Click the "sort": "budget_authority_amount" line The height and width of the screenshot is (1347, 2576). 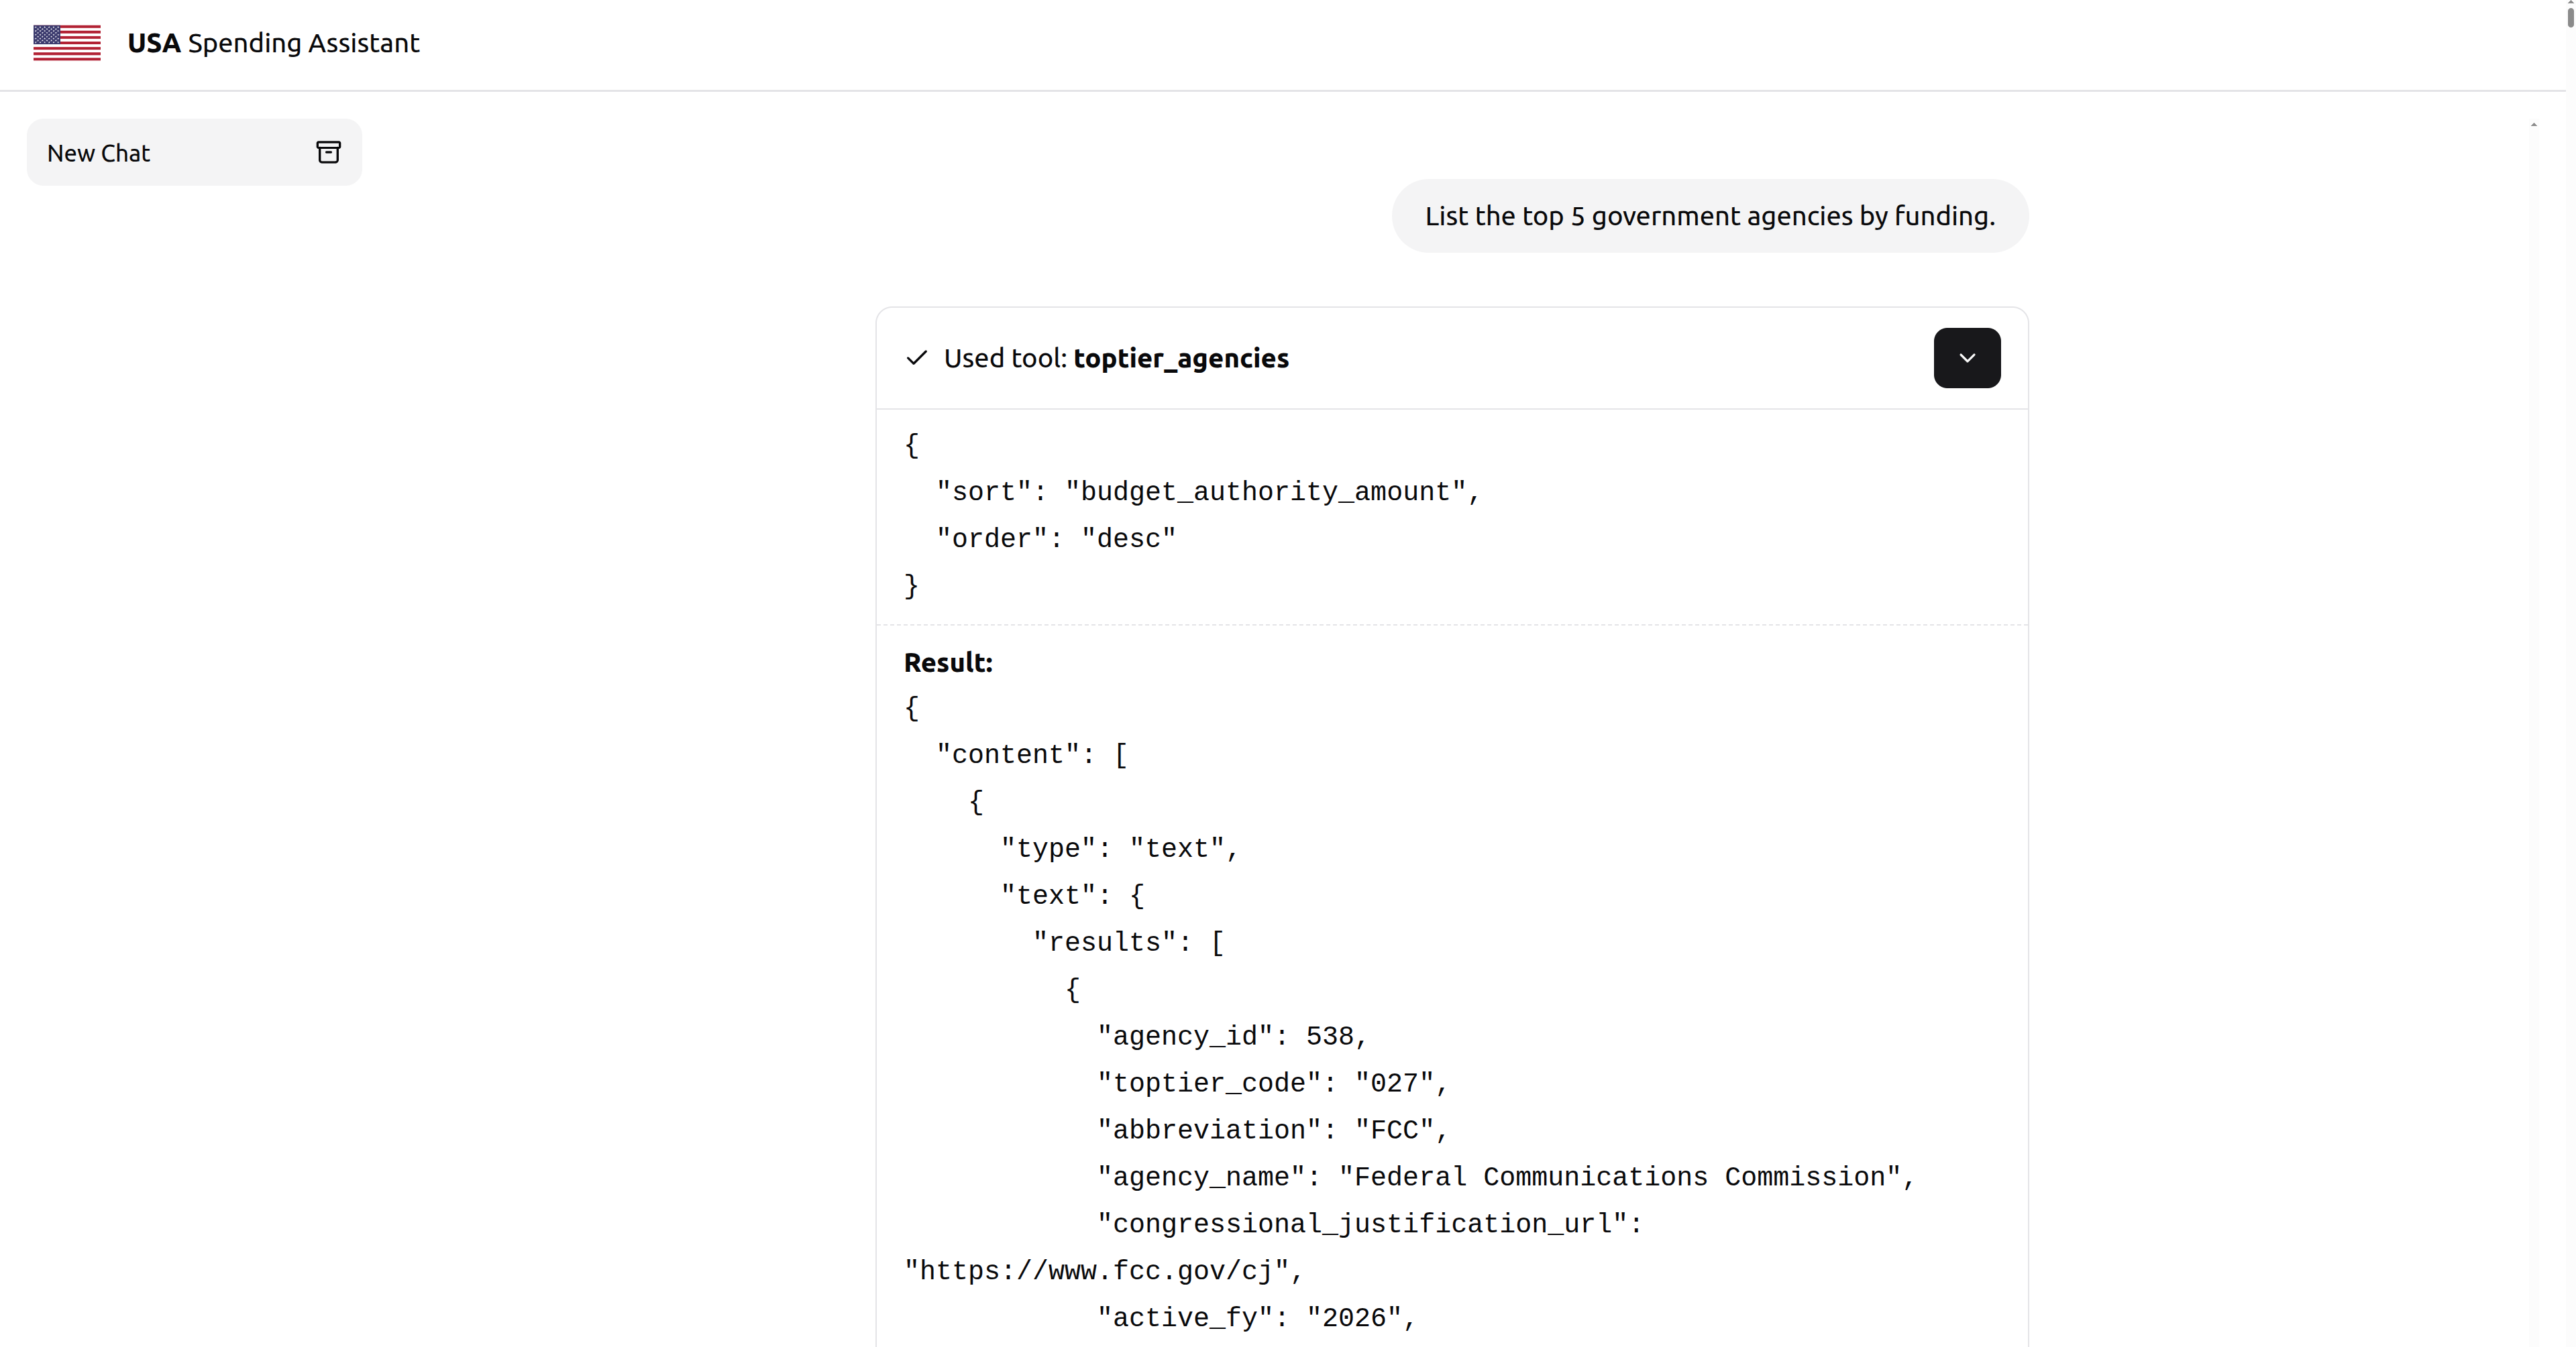coord(1208,491)
